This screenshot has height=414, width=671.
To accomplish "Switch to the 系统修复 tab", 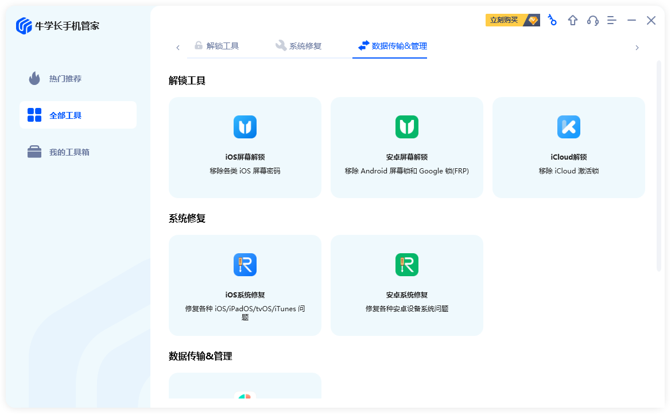I will (298, 46).
